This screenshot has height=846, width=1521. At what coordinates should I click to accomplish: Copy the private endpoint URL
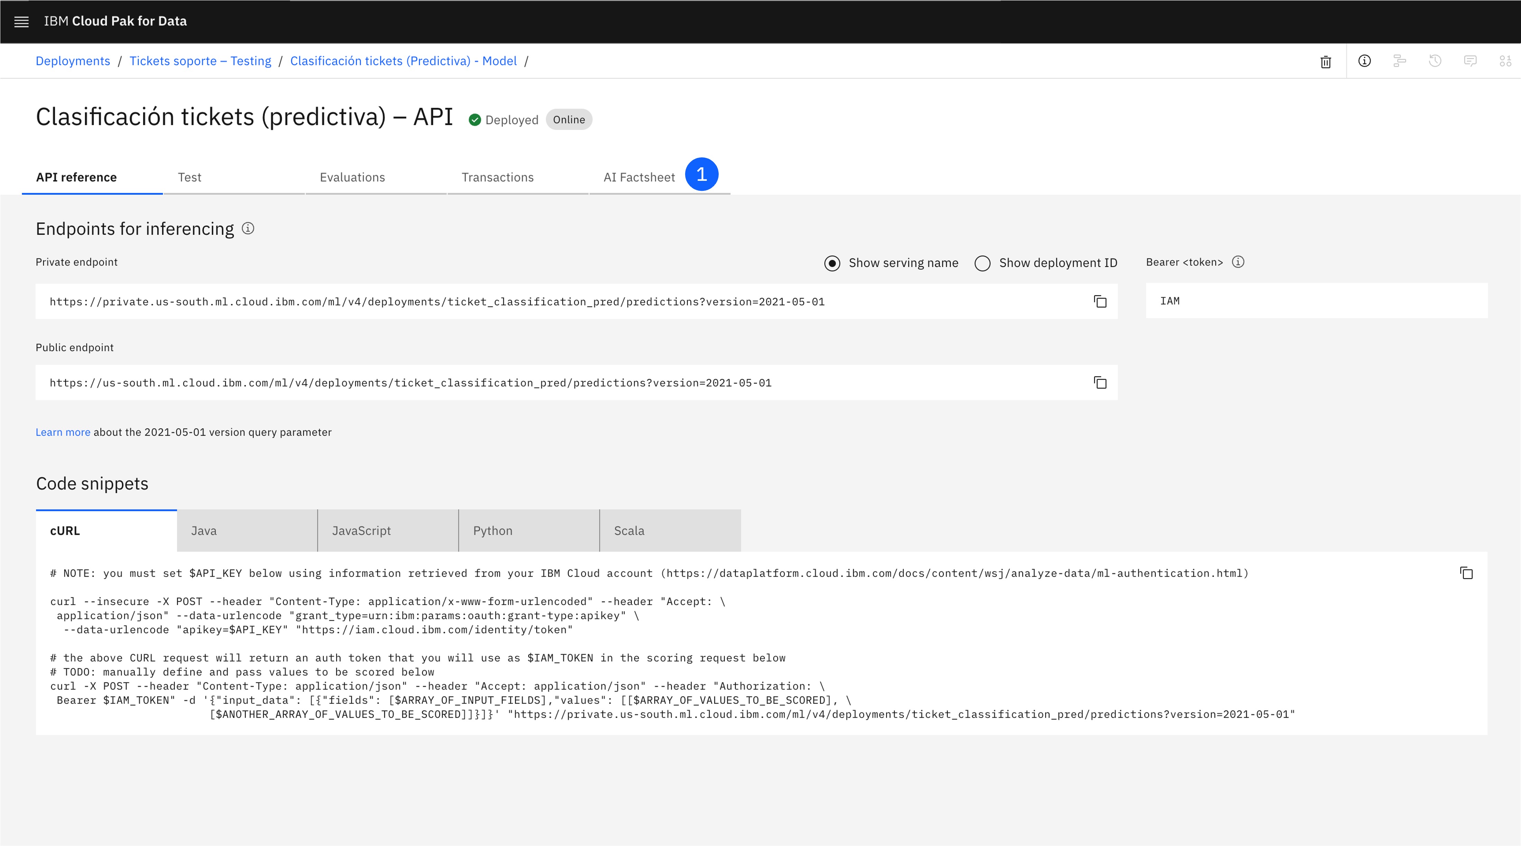coord(1100,302)
